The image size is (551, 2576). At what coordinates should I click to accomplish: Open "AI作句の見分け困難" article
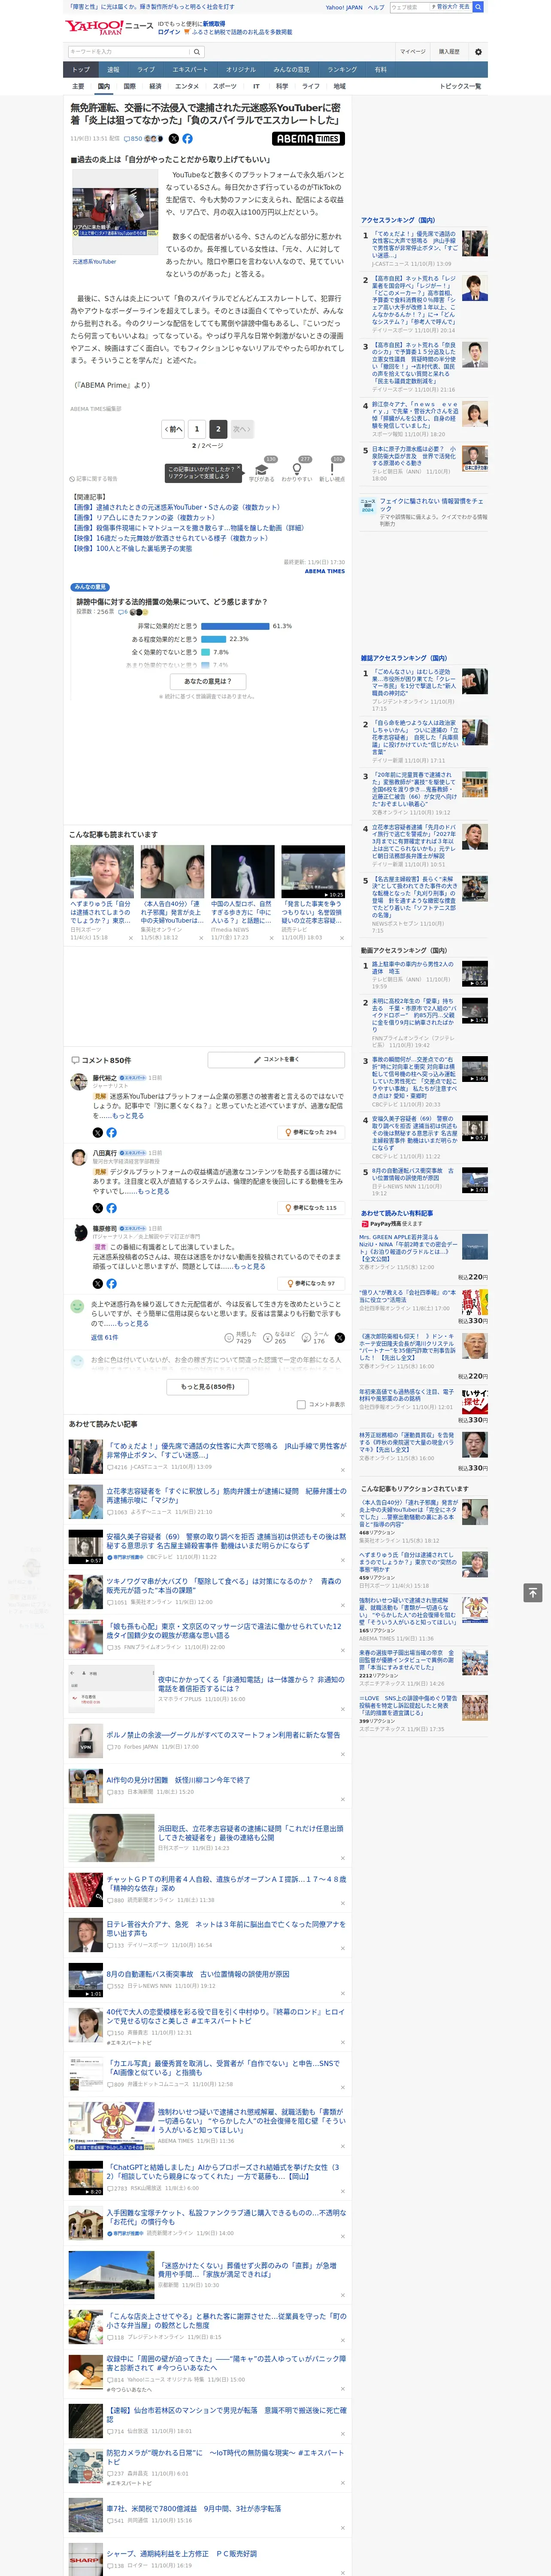point(178,1780)
